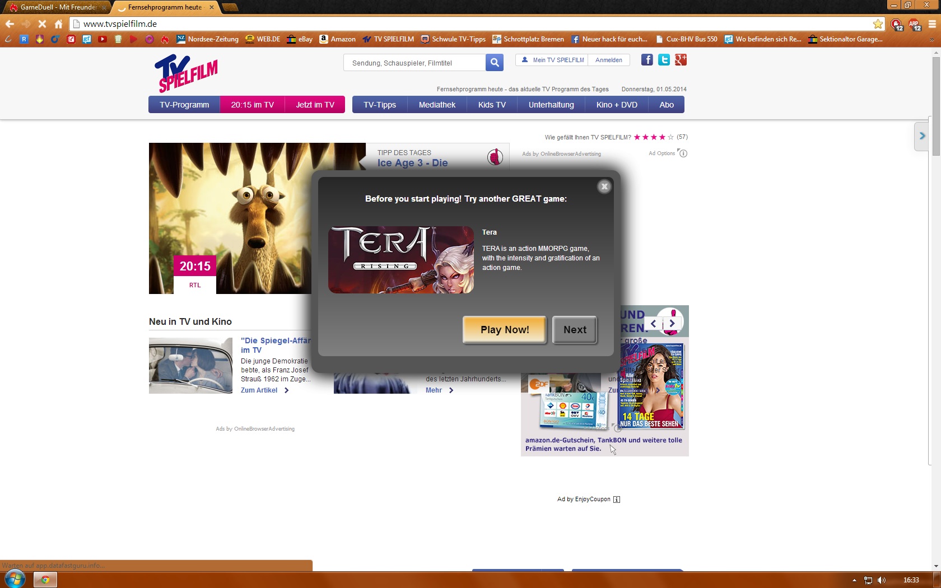
Task: Click the Play Now! button
Action: [x=505, y=330]
